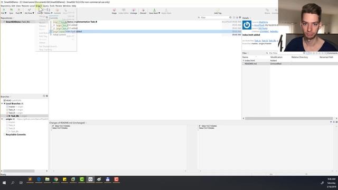The height and width of the screenshot is (190, 338).
Task: Open the commit filter options dropdown
Action: (x=230, y=17)
